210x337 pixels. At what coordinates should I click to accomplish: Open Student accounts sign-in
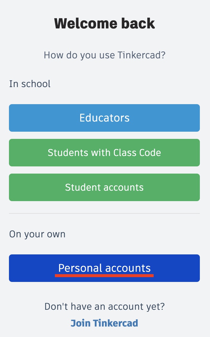pyautogui.click(x=104, y=187)
